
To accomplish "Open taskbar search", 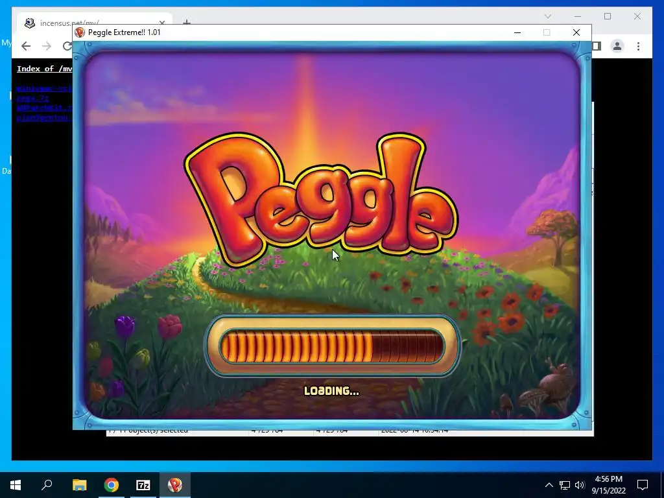I will (x=47, y=485).
